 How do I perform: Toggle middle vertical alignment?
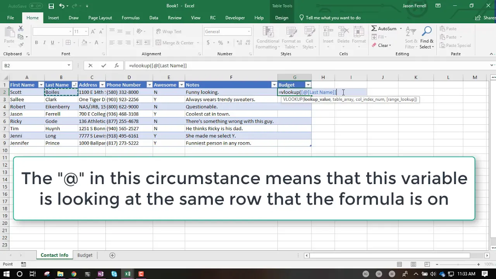coord(120,31)
